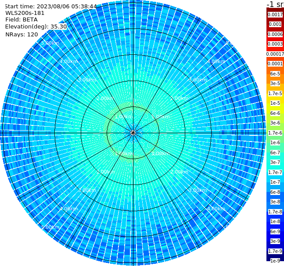Viewport: 284px width, 266px height.
Task: Select the WLS200s-181 instrument label
Action: [x=25, y=13]
